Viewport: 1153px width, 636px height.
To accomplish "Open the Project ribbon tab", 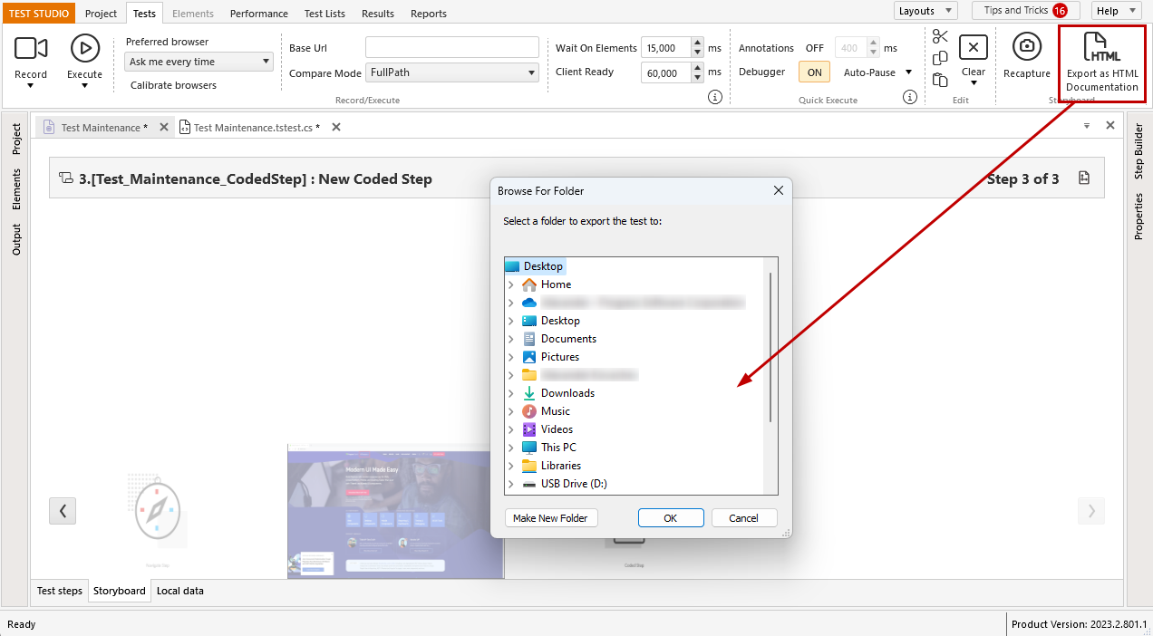I will tap(102, 14).
